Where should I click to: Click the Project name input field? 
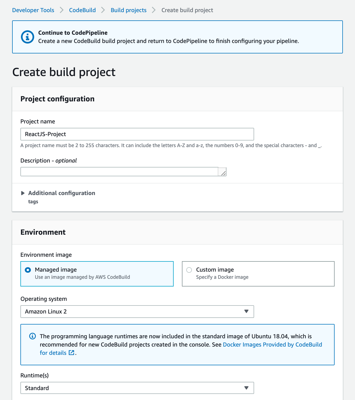tap(137, 134)
